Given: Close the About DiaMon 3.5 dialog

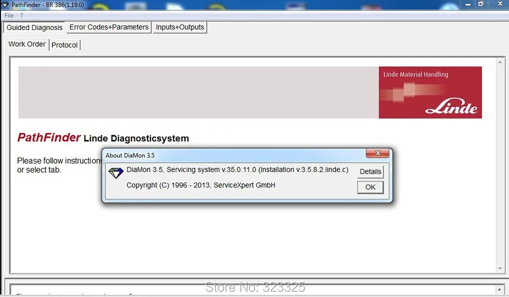Looking at the screenshot, I should (378, 154).
